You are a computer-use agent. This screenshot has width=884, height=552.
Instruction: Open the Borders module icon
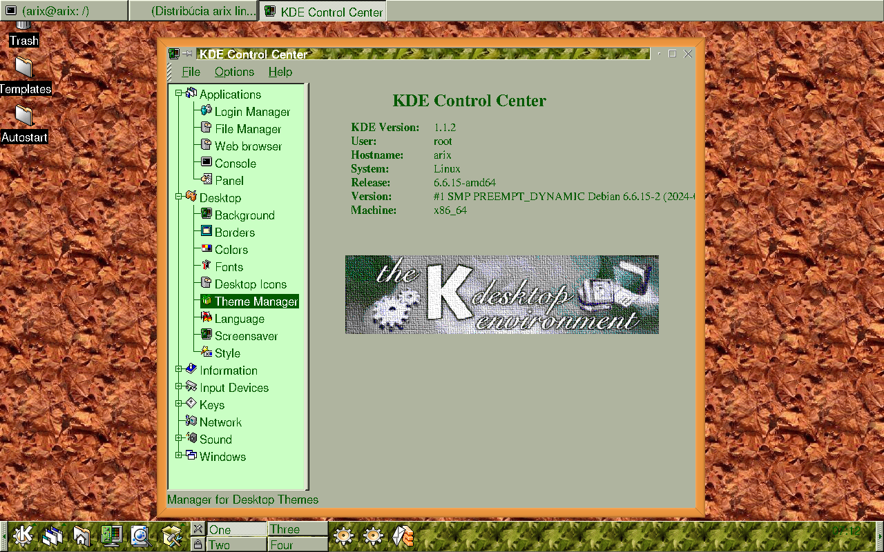[206, 231]
